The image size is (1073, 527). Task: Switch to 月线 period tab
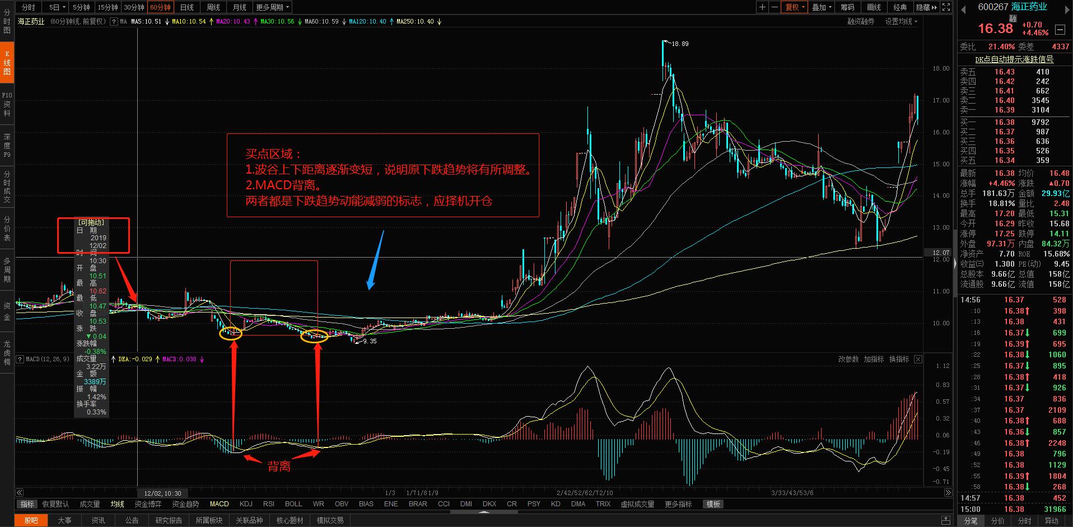(240, 7)
